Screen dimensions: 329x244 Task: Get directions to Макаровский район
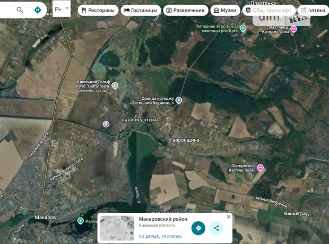pos(198,228)
